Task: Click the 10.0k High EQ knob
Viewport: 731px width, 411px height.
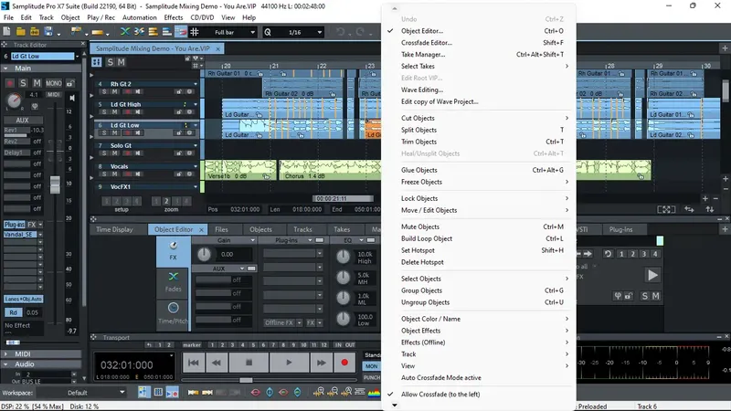Action: pyautogui.click(x=344, y=257)
